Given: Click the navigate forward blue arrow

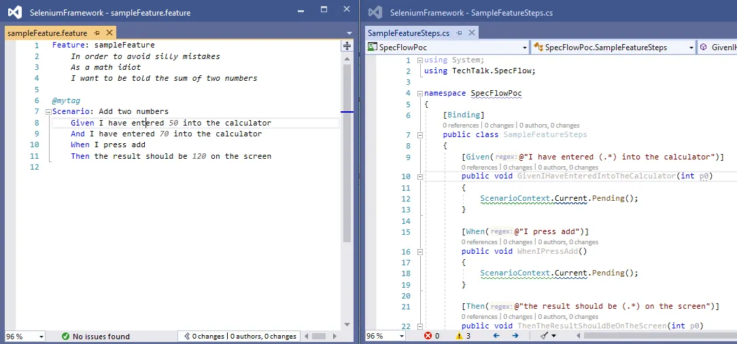Looking at the screenshot, I should 515,336.
